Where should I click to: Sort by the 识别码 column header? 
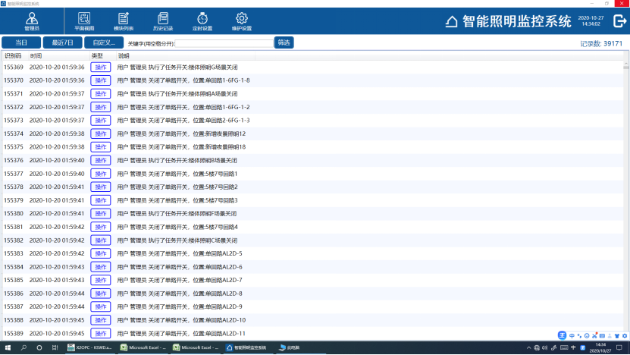(13, 55)
